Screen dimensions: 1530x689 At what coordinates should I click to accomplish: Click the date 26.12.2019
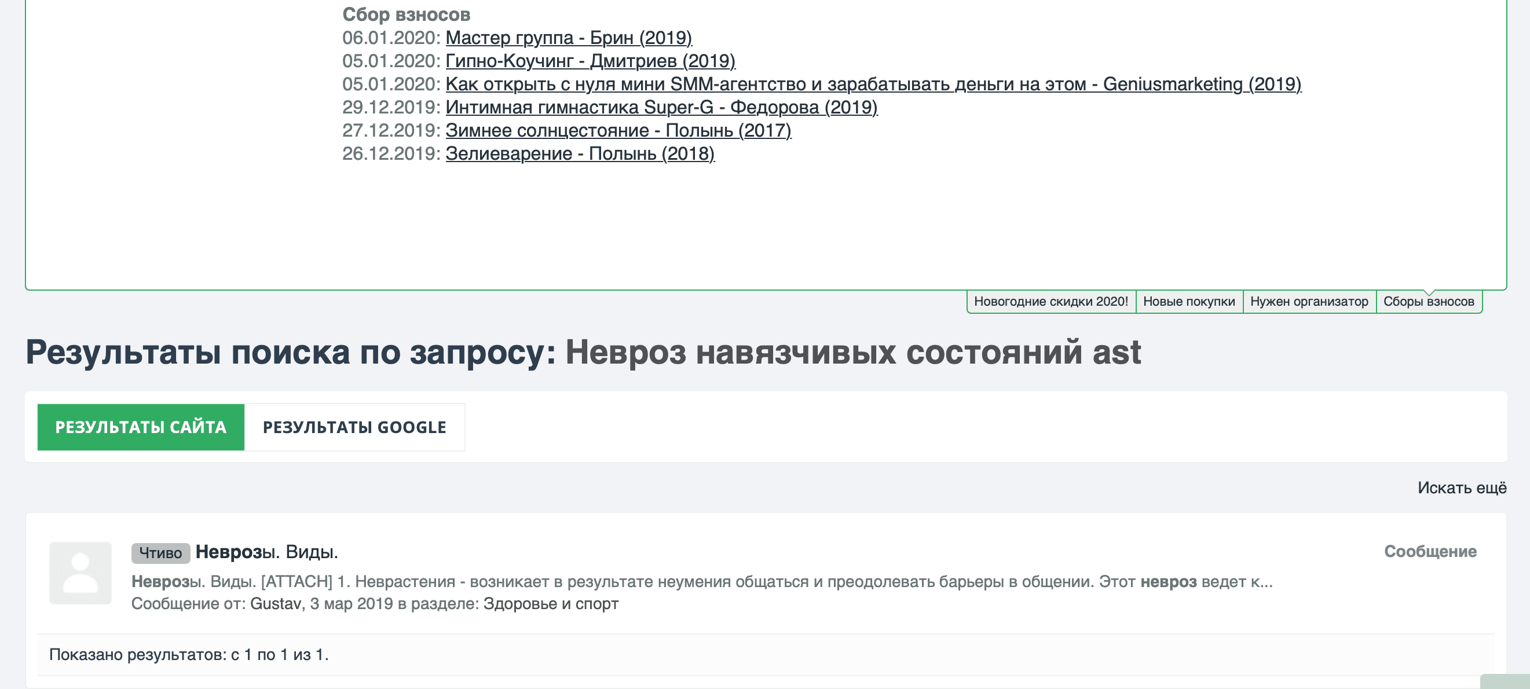point(390,153)
